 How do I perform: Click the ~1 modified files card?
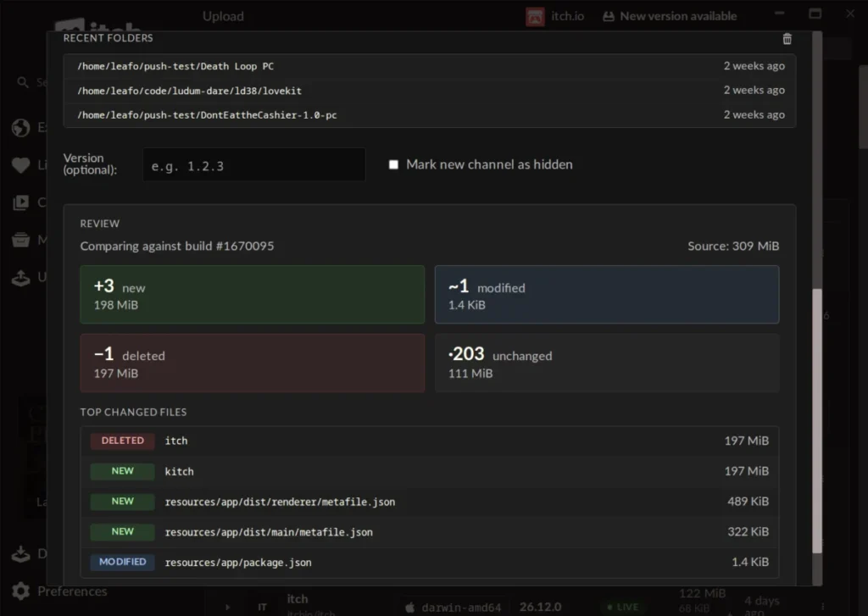coord(607,294)
